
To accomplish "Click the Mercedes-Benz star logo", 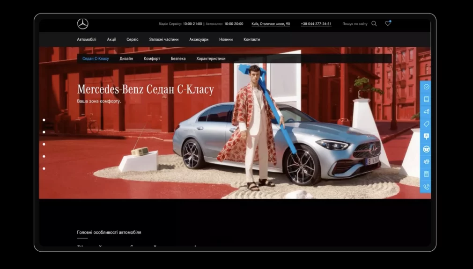I will click(82, 24).
